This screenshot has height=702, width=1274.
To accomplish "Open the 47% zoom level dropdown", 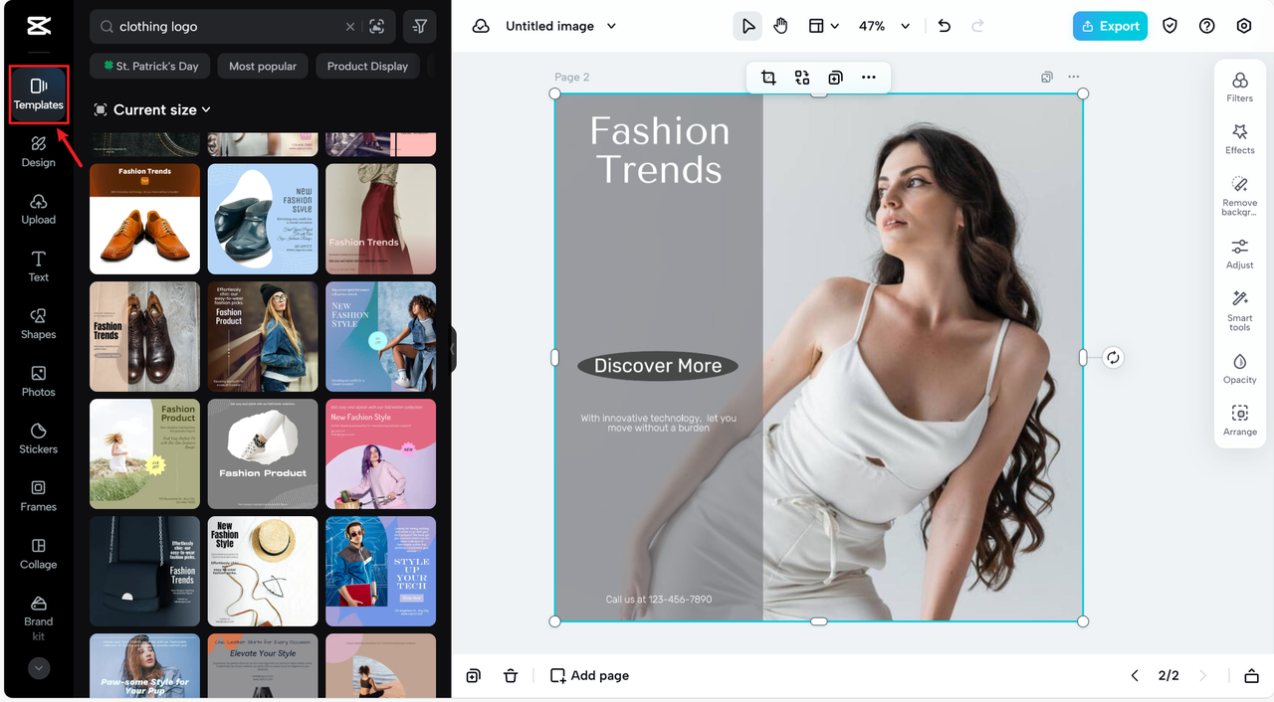I will point(884,26).
